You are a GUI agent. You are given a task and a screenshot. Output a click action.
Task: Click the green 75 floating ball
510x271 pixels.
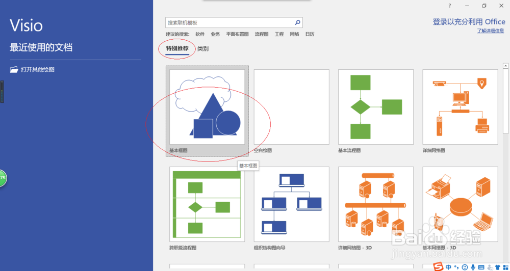3,178
